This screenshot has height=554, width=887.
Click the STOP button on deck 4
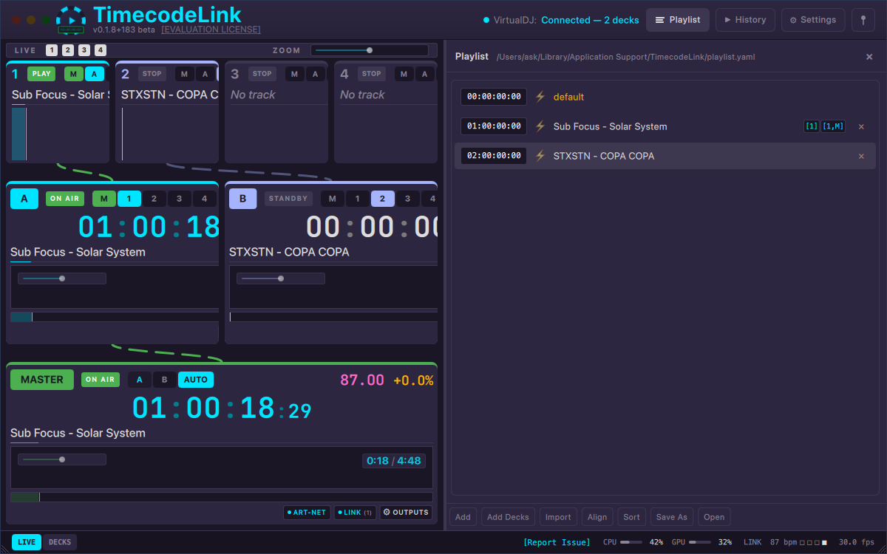pyautogui.click(x=372, y=74)
